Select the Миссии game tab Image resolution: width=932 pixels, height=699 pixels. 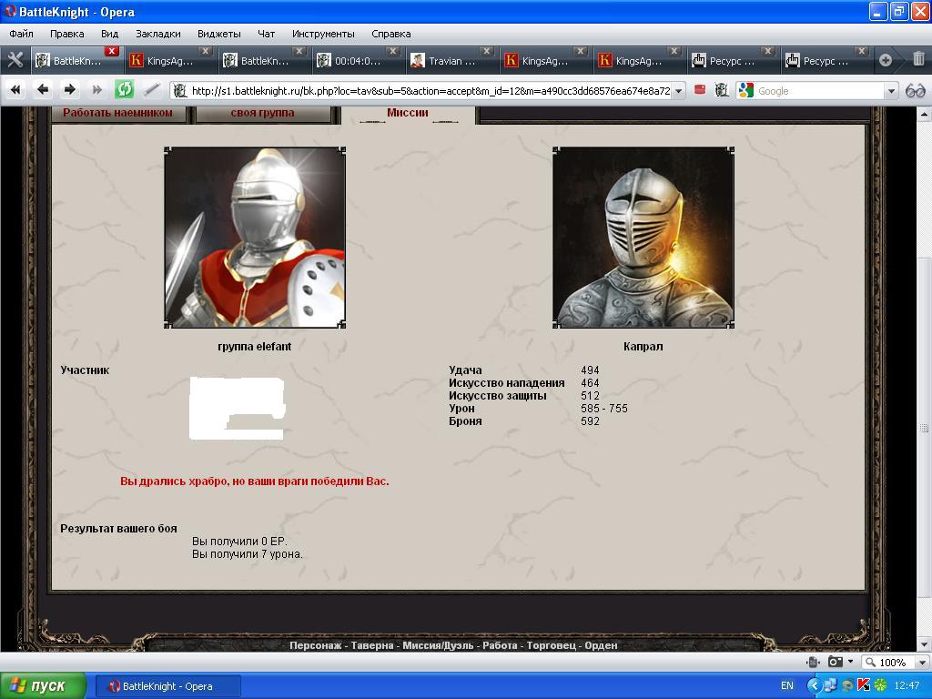coord(408,112)
